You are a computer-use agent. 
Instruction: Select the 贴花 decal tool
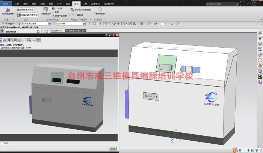tap(56, 12)
